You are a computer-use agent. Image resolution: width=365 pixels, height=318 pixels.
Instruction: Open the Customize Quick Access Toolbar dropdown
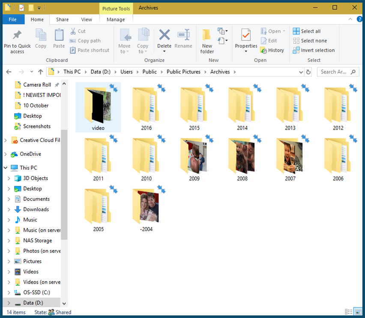(x=39, y=8)
